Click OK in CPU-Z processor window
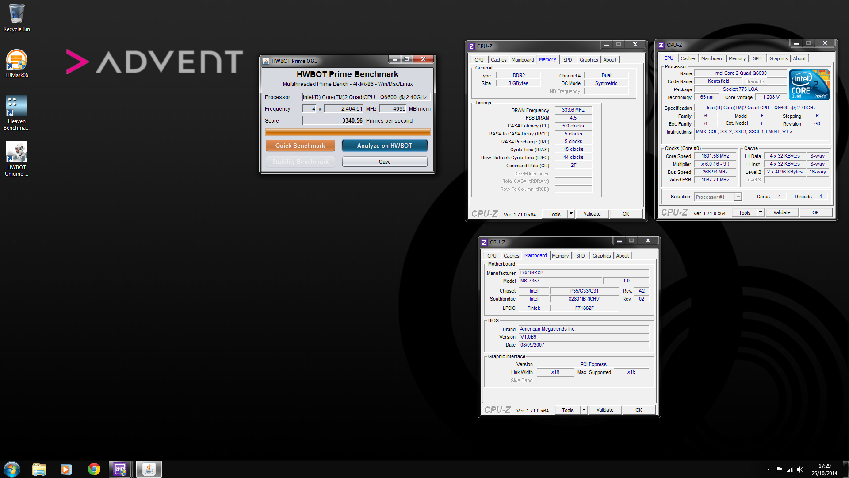Viewport: 849px width, 478px height. [815, 213]
